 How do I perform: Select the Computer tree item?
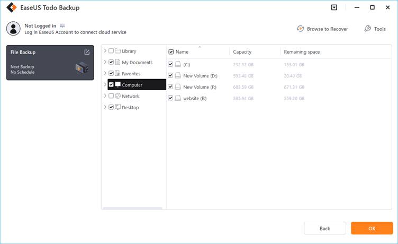coord(137,84)
